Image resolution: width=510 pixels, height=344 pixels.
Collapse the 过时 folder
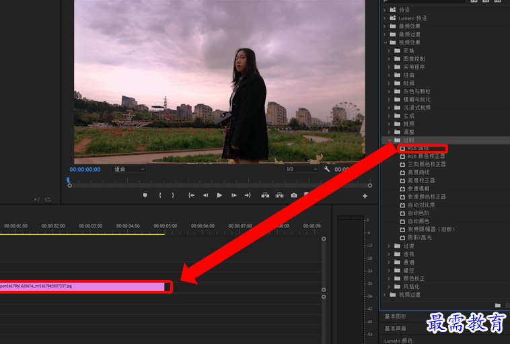390,140
